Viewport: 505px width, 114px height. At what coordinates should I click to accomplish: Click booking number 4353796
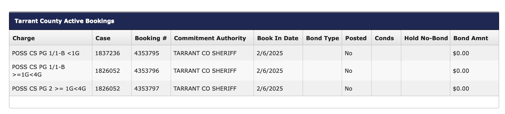(x=147, y=71)
